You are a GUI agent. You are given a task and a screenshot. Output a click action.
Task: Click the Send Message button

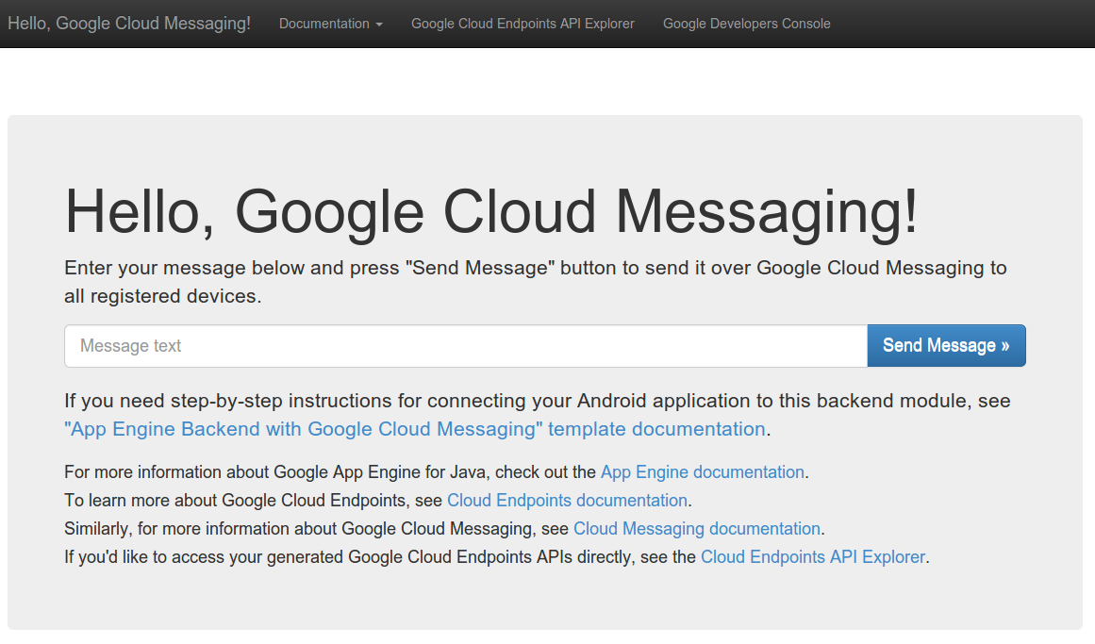(946, 346)
